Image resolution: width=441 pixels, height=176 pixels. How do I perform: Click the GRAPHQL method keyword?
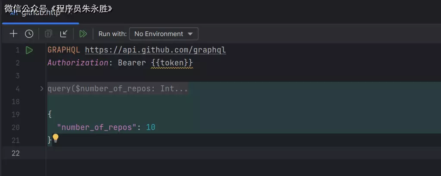64,50
